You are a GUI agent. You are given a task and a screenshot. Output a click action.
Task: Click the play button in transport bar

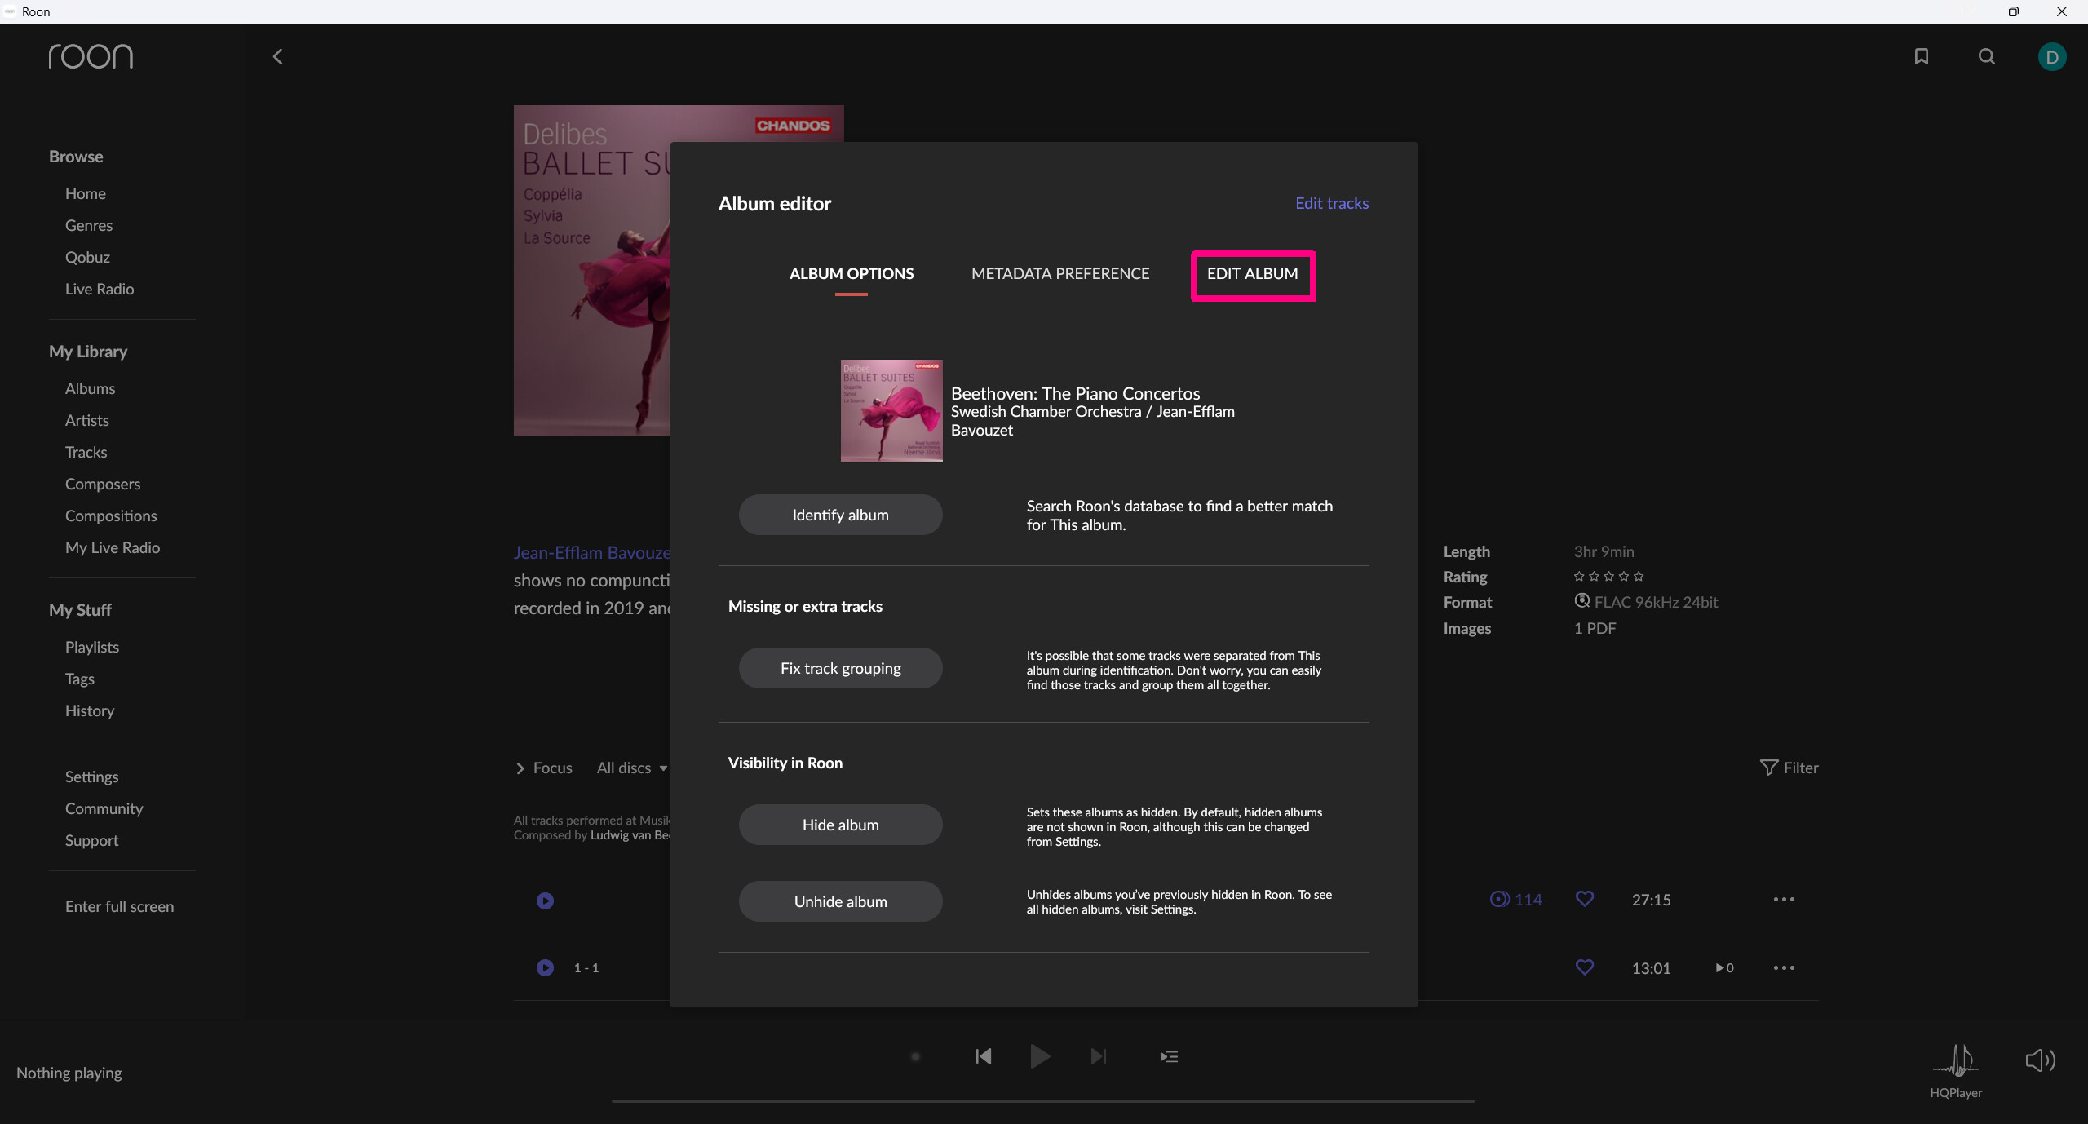pos(1039,1056)
